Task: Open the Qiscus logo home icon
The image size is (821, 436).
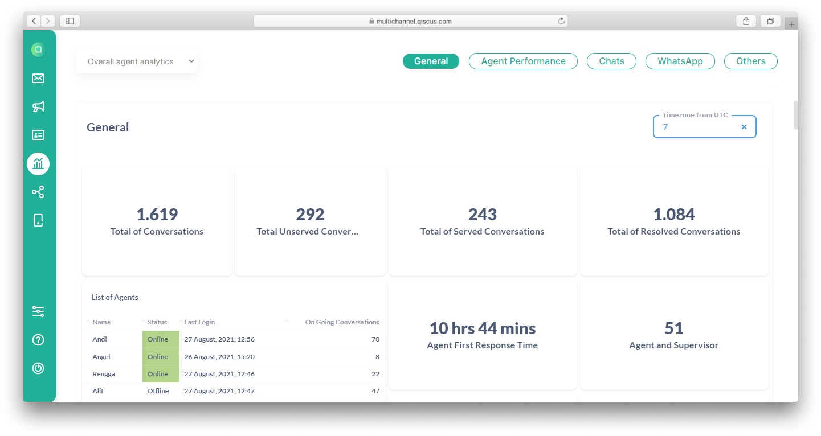Action: tap(38, 50)
